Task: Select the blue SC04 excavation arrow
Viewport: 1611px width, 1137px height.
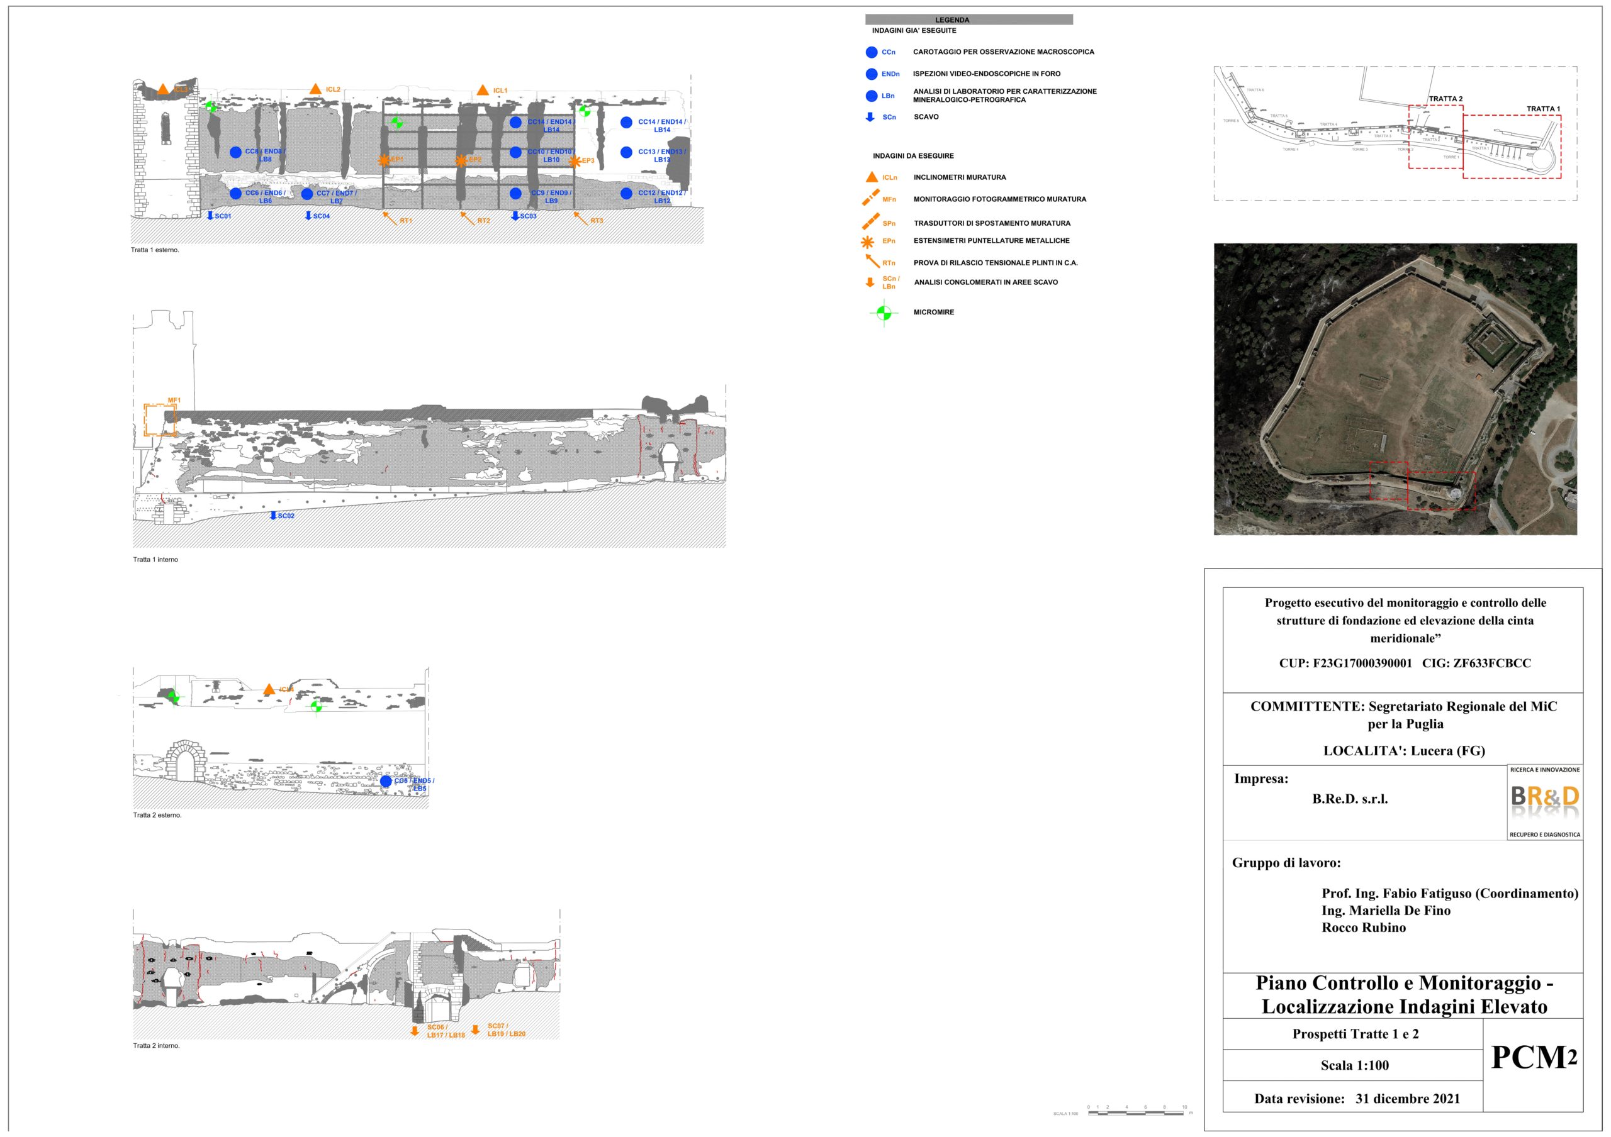Action: pyautogui.click(x=308, y=215)
